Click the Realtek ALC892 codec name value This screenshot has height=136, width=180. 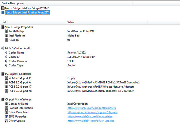(76, 52)
